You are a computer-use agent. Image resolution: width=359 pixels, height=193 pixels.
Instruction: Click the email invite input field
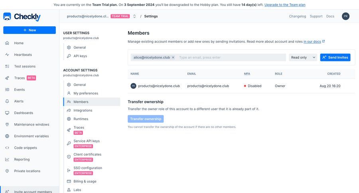231,57
